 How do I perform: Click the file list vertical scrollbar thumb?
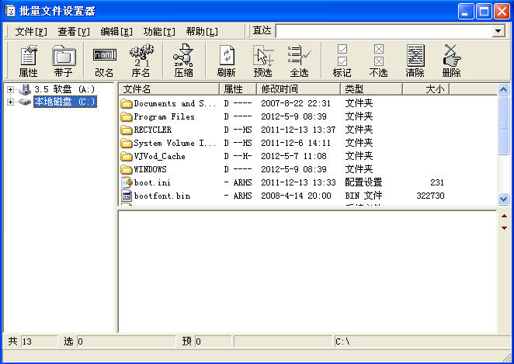pos(503,125)
